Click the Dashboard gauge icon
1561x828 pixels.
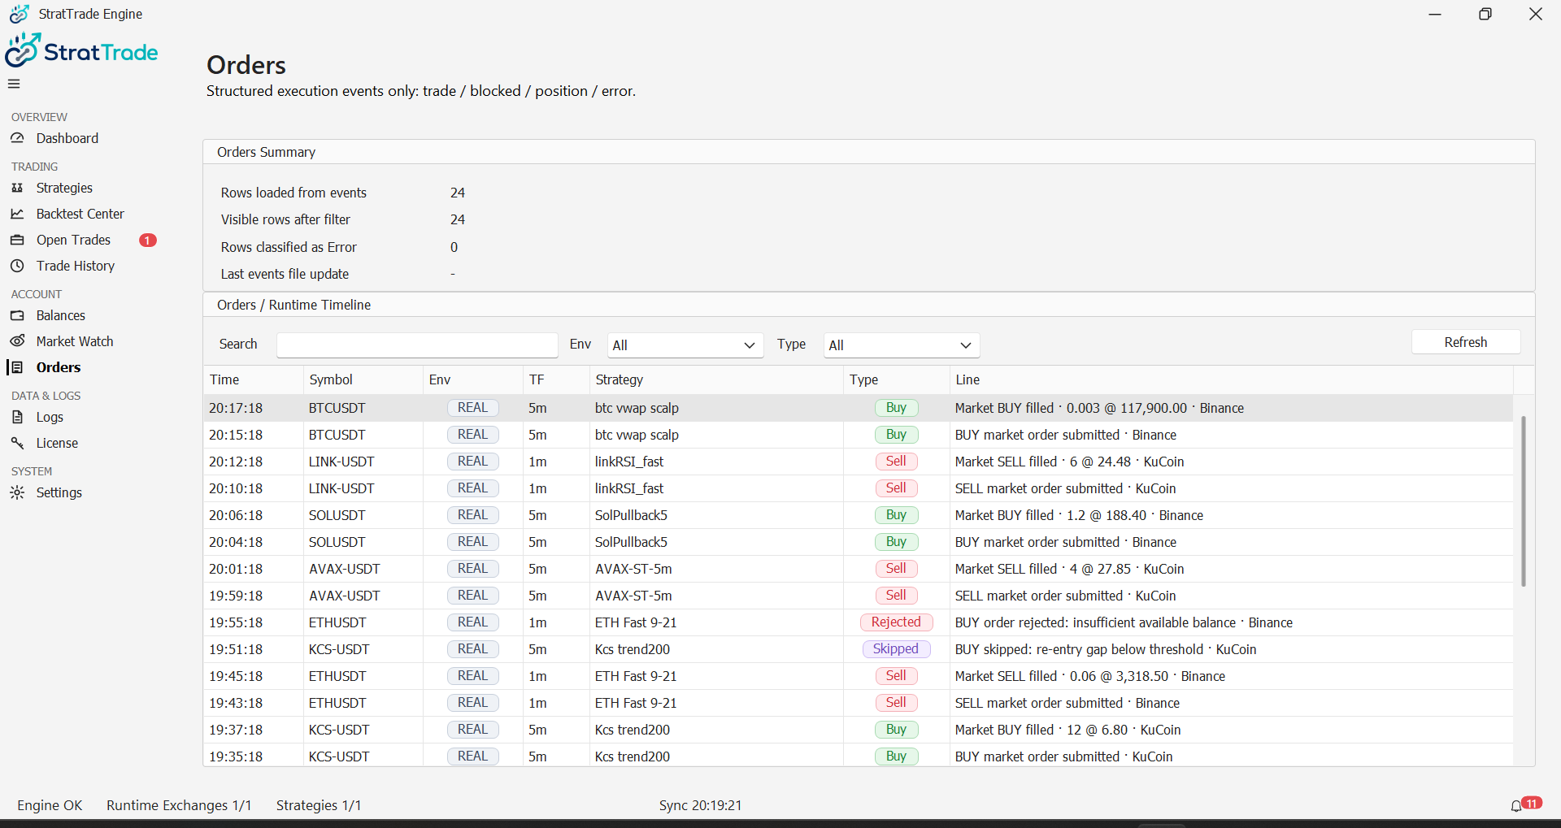pyautogui.click(x=17, y=138)
